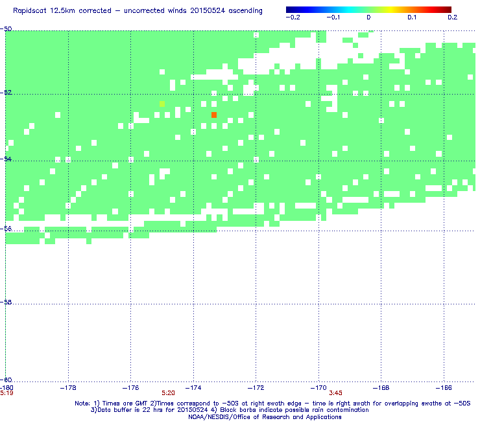Screen dimensions: 480x421
Task: Click the '-172' longitude axis label
Action: point(256,388)
